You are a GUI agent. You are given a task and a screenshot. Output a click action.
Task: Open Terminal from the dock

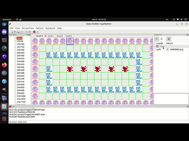click(x=4, y=40)
